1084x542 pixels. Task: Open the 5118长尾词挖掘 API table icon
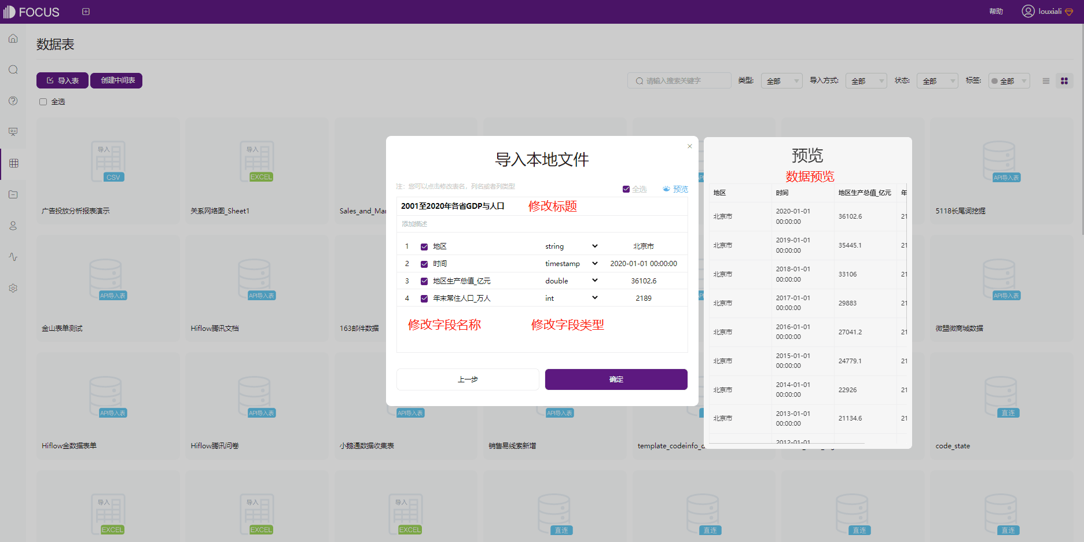coord(1001,161)
